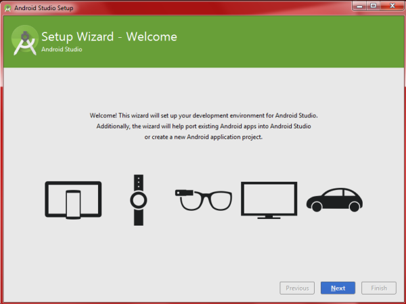Minimize the Android Studio Setup window
This screenshot has width=406, height=304.
point(359,5)
